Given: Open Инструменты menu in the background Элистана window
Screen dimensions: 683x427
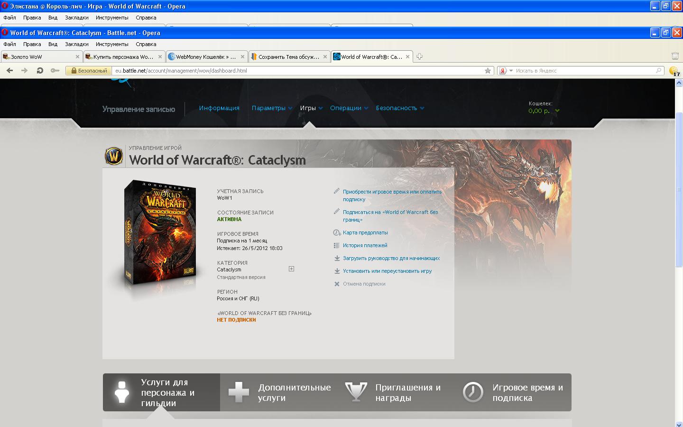Looking at the screenshot, I should coord(112,18).
